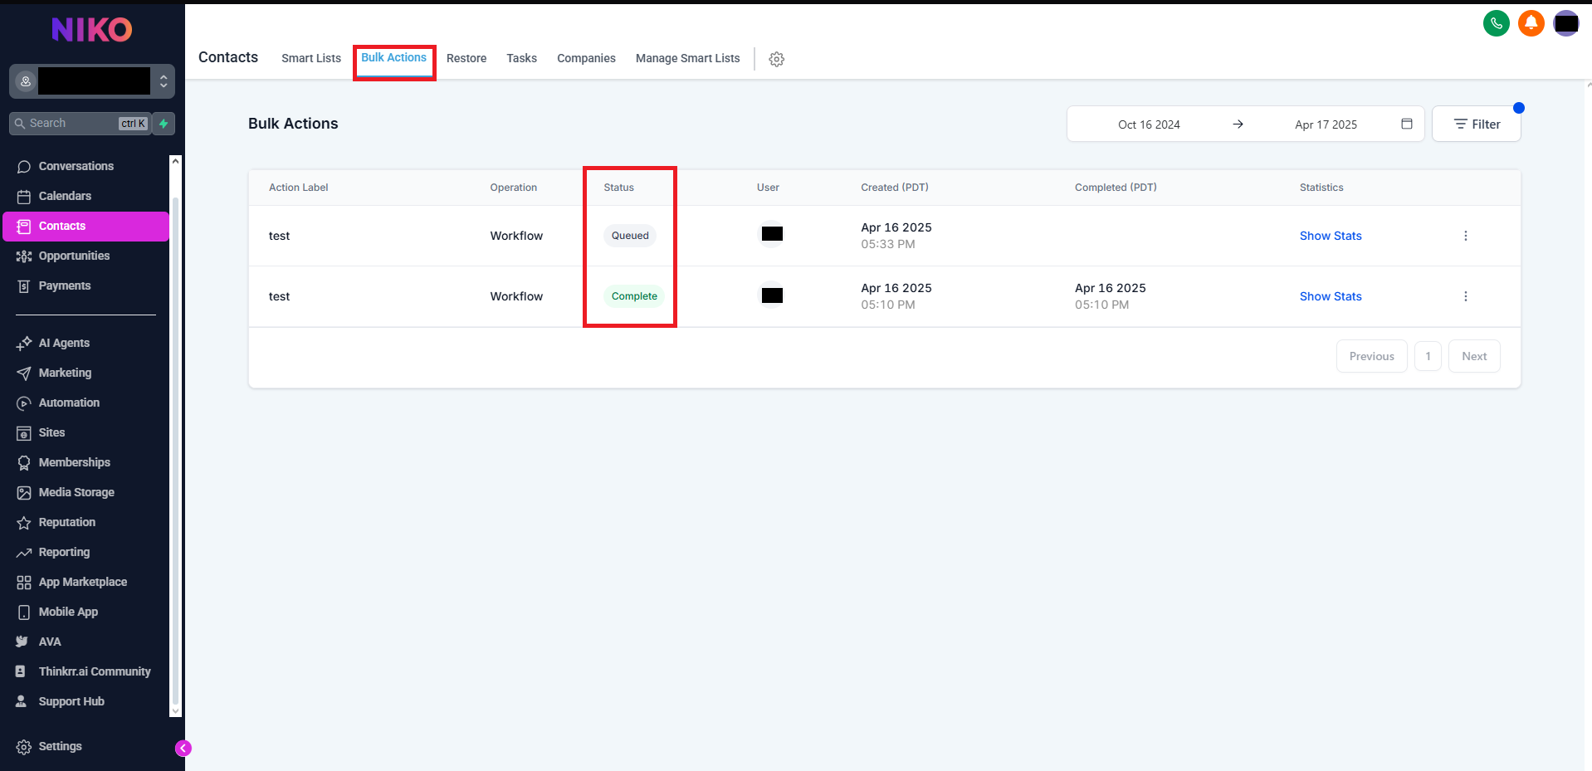Click the Complete status badge

[634, 296]
